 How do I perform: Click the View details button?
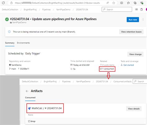coord(134,109)
